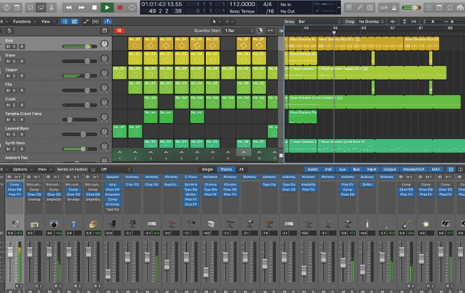
Task: Trigger scene 9 arrow in Live Loops
Action: pyautogui.click(x=244, y=152)
